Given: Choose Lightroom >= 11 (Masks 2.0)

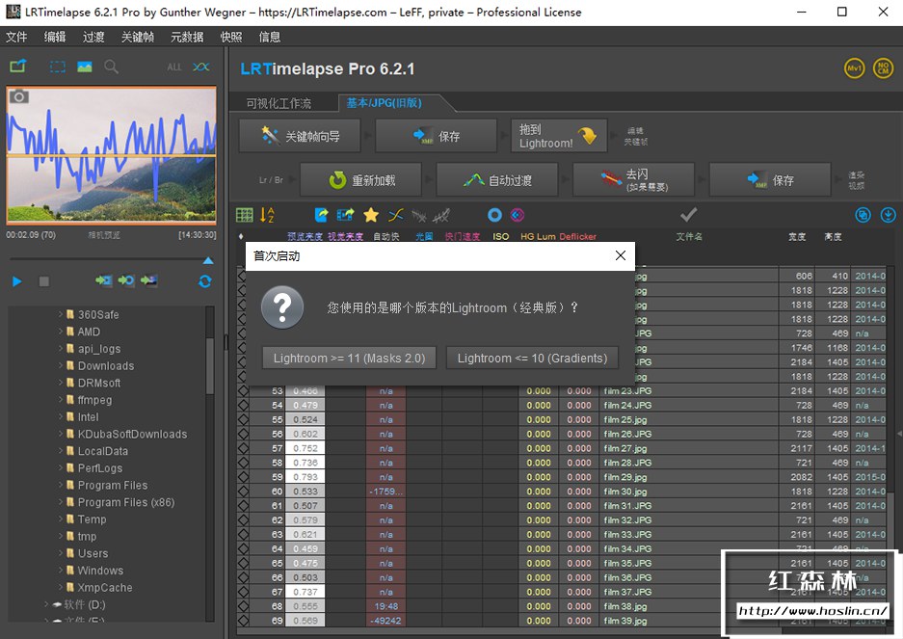Looking at the screenshot, I should click(349, 358).
